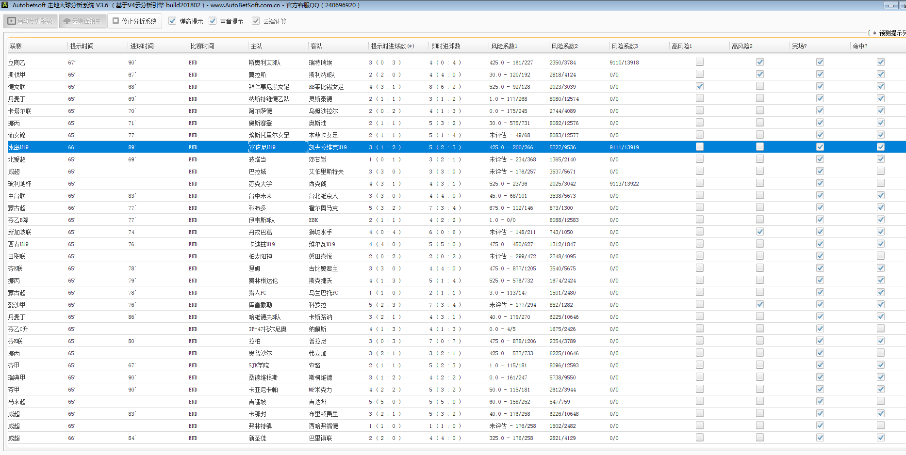Viewport: 906px width, 455px height.
Task: Click the 预测提示 label at top right
Action: pyautogui.click(x=891, y=33)
